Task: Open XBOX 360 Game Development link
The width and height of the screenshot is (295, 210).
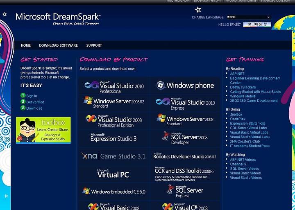Action: pos(254,101)
